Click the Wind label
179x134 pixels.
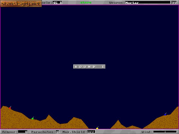[x=147, y=132]
